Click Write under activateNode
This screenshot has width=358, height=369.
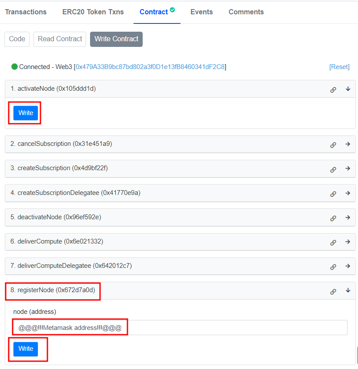point(26,113)
